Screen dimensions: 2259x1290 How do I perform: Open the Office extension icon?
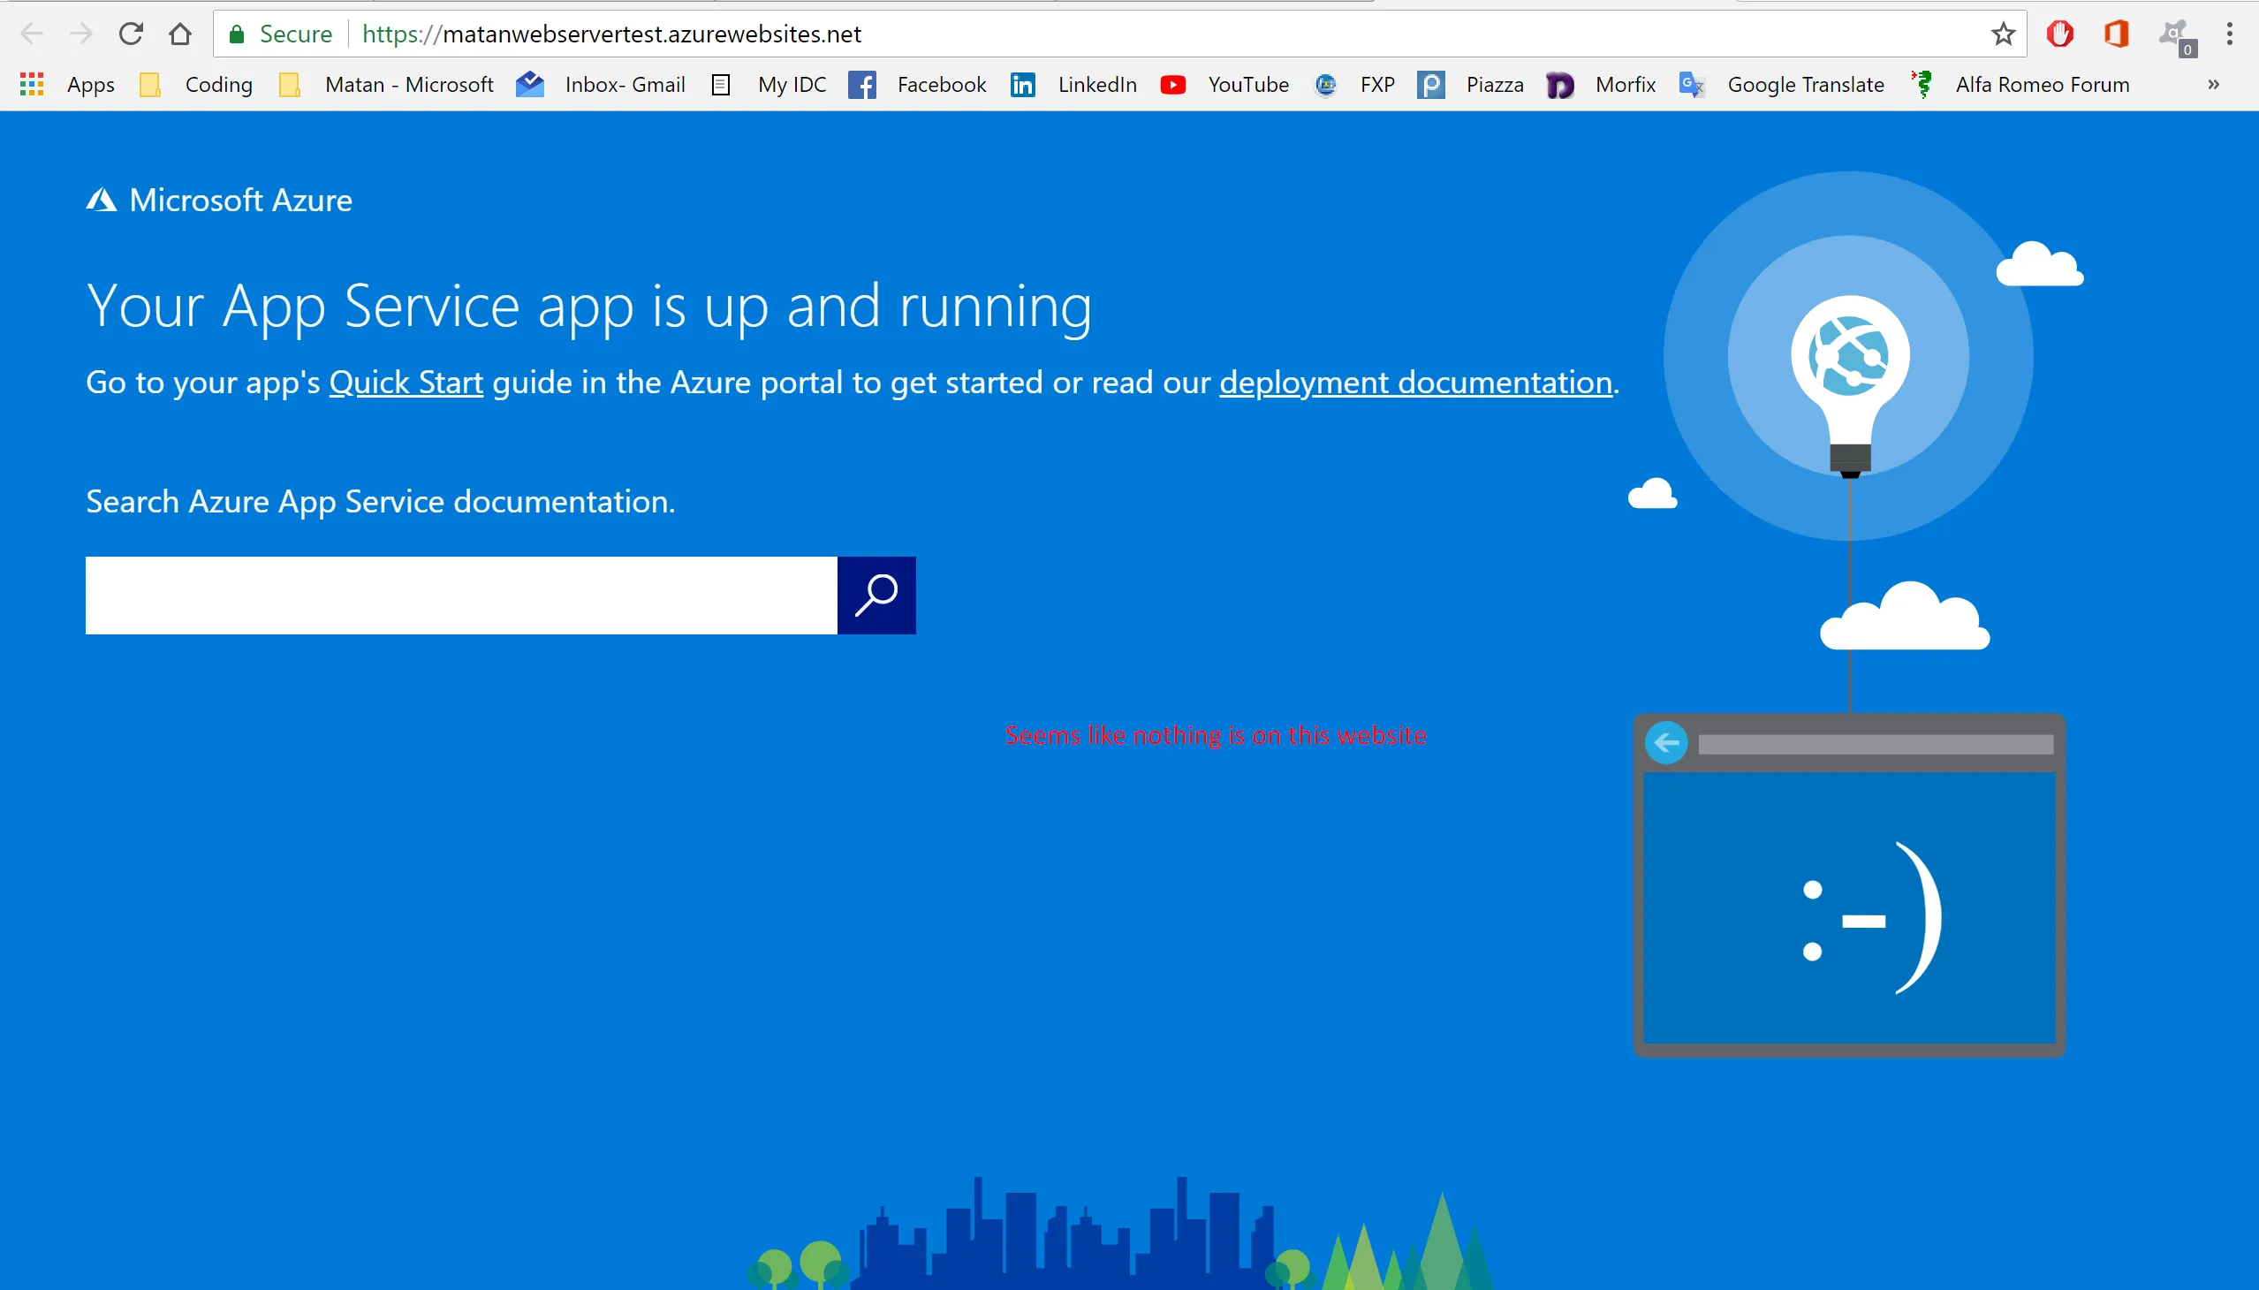[x=2117, y=34]
